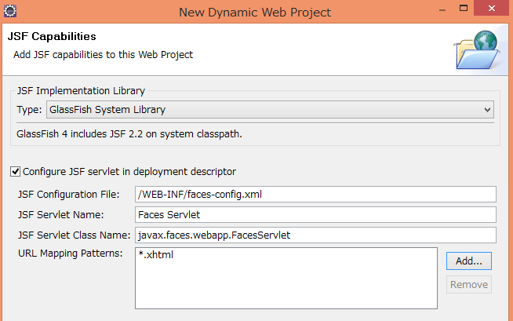Click the JSF Servlet Name field
The width and height of the screenshot is (513, 321).
point(315,215)
